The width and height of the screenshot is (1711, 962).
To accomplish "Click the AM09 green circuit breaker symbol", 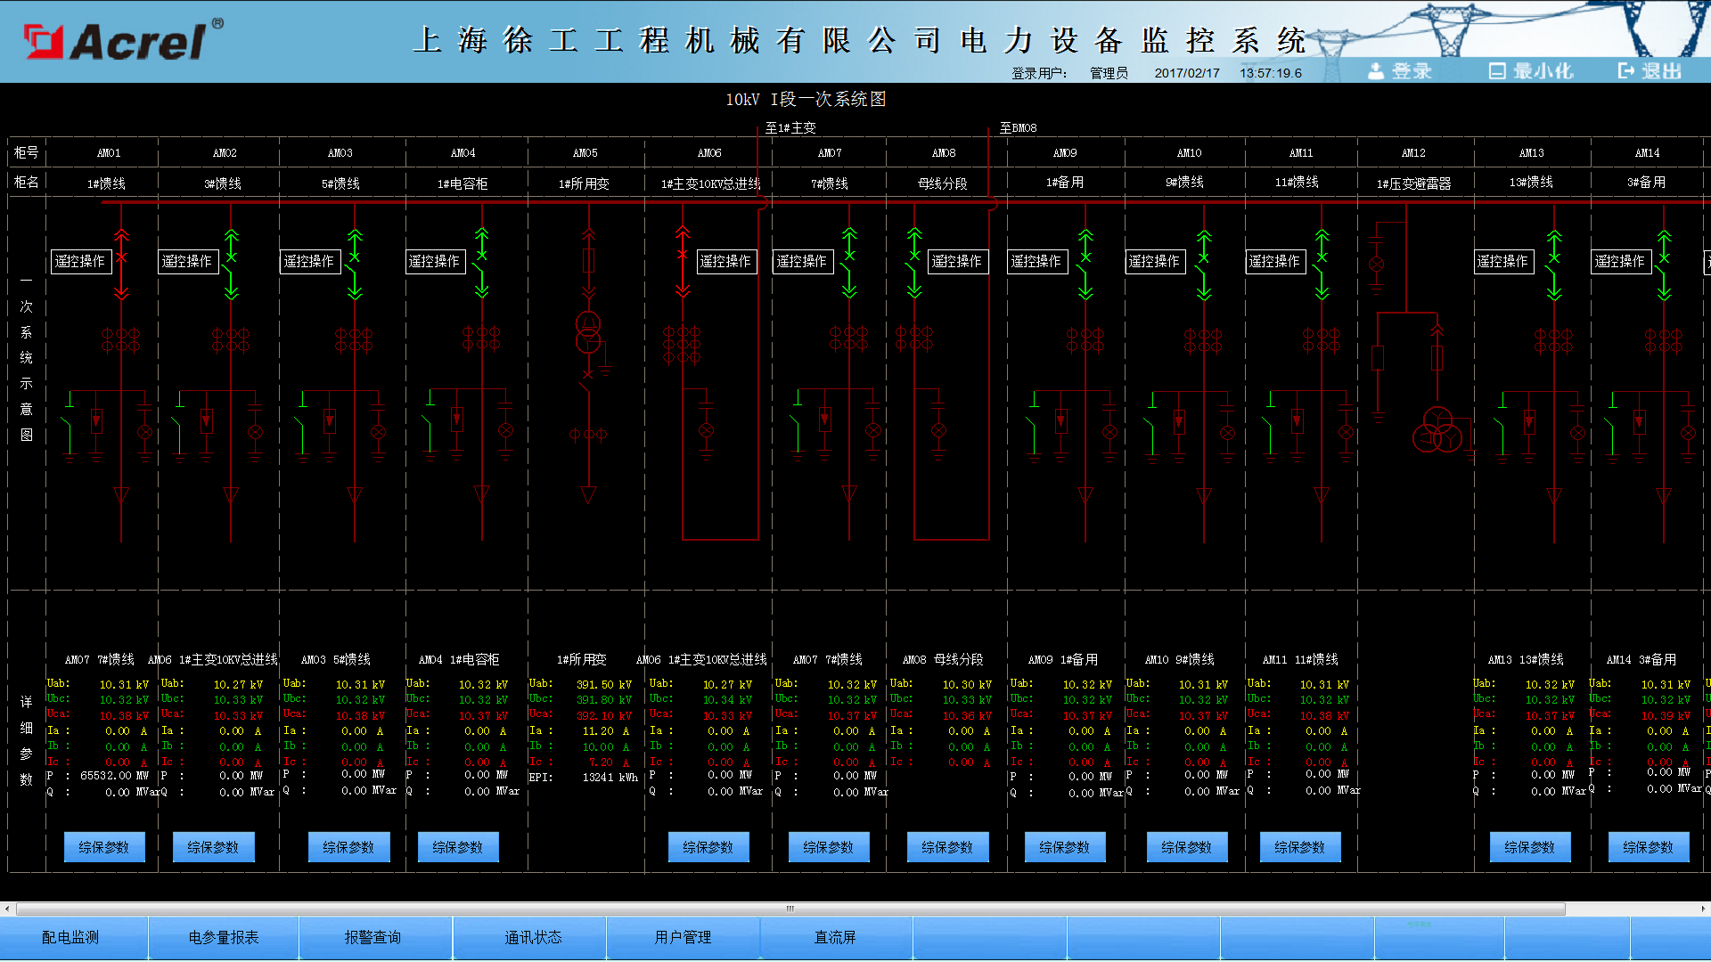I will (1085, 263).
